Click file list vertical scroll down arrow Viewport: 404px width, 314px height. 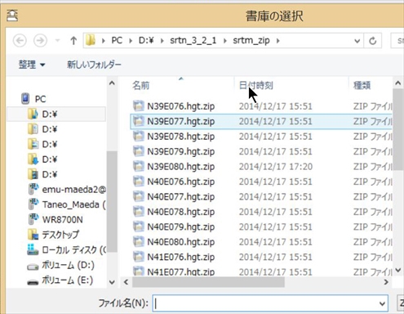(x=397, y=270)
